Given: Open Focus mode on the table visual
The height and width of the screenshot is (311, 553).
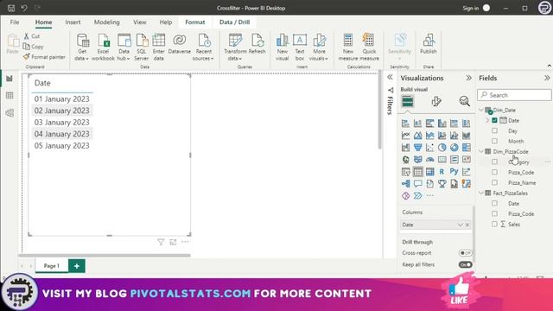Looking at the screenshot, I should [173, 242].
